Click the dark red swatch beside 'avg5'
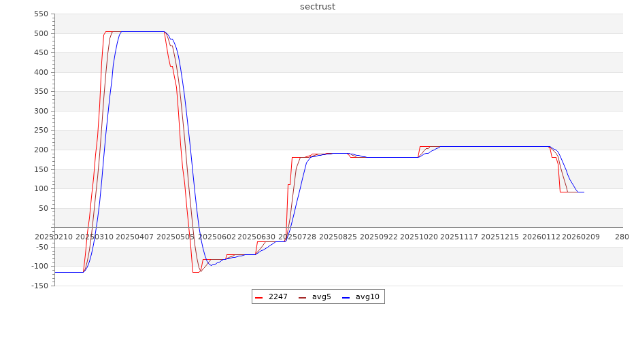 coord(303,297)
